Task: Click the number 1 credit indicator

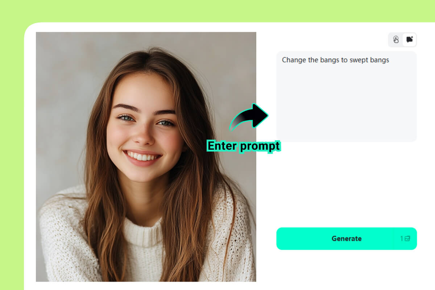Action: (x=402, y=239)
